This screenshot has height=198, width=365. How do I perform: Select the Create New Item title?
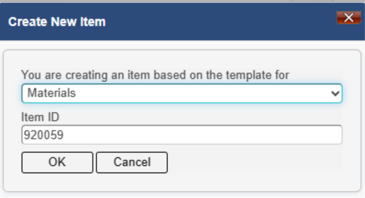coord(57,22)
